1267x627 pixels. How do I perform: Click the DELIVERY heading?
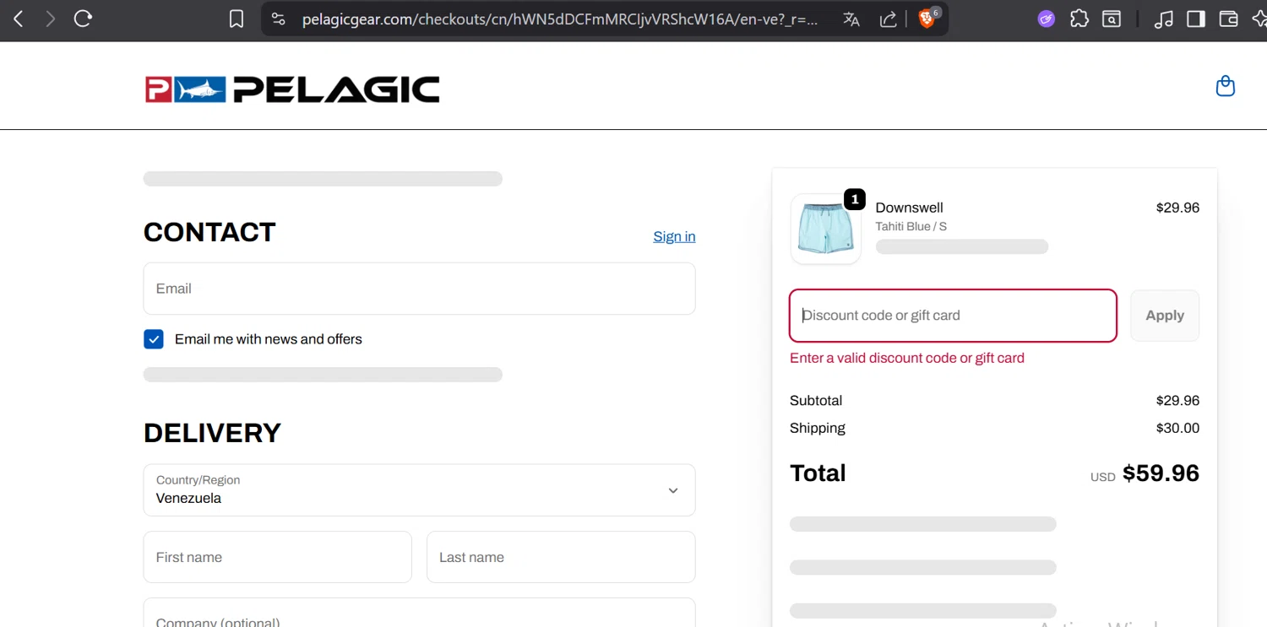tap(212, 433)
